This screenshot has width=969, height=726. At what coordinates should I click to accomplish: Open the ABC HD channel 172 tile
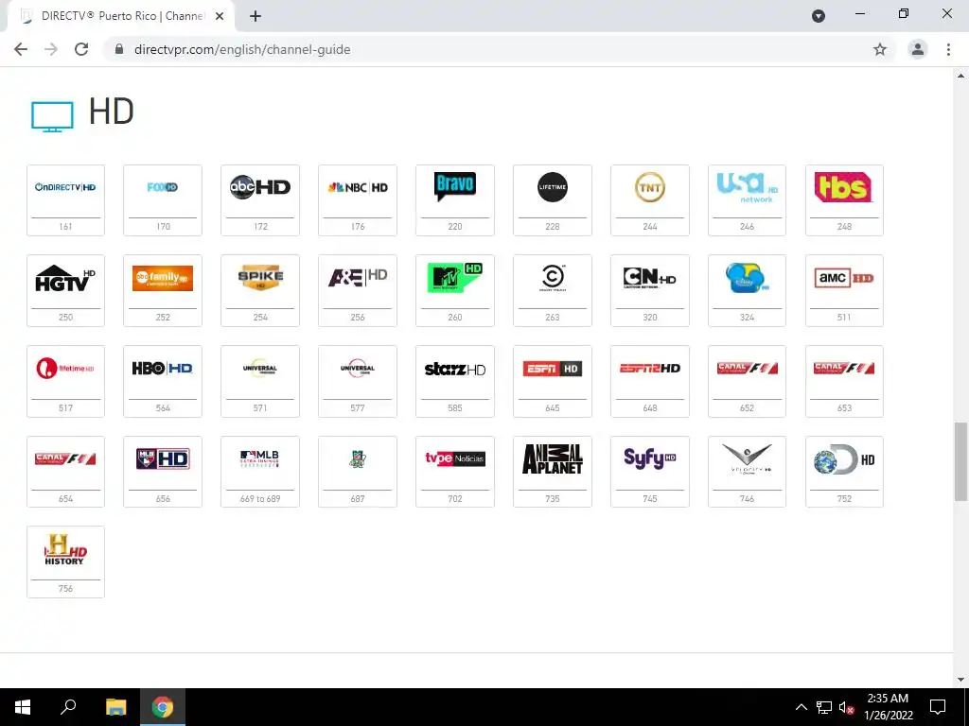point(260,200)
